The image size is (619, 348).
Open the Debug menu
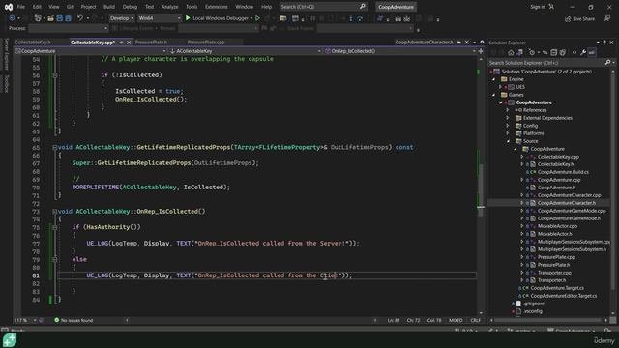click(x=130, y=7)
